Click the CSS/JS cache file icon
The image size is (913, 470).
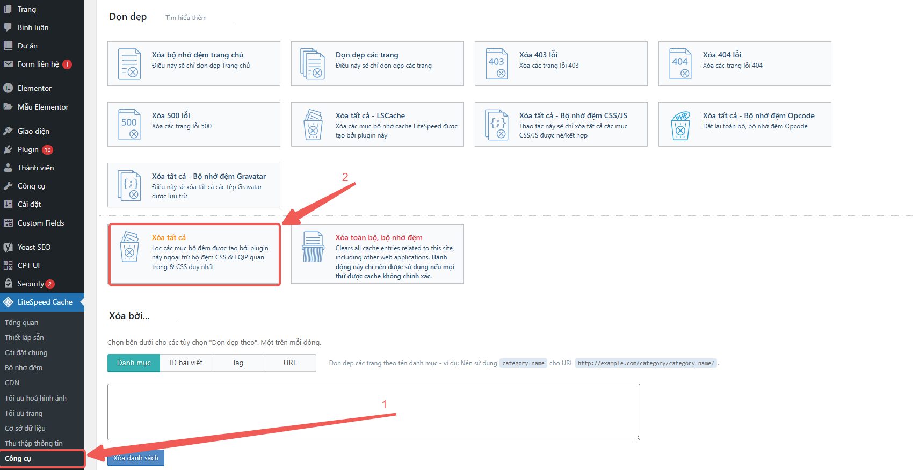[x=496, y=125]
